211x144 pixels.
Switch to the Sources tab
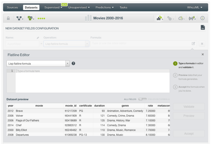pyautogui.click(x=12, y=7)
